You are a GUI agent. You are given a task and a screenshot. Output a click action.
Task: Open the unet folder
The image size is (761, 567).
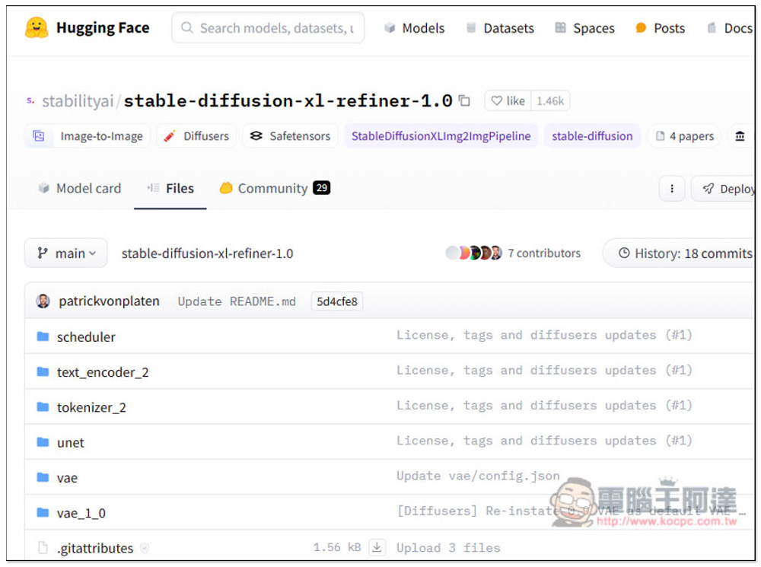70,443
